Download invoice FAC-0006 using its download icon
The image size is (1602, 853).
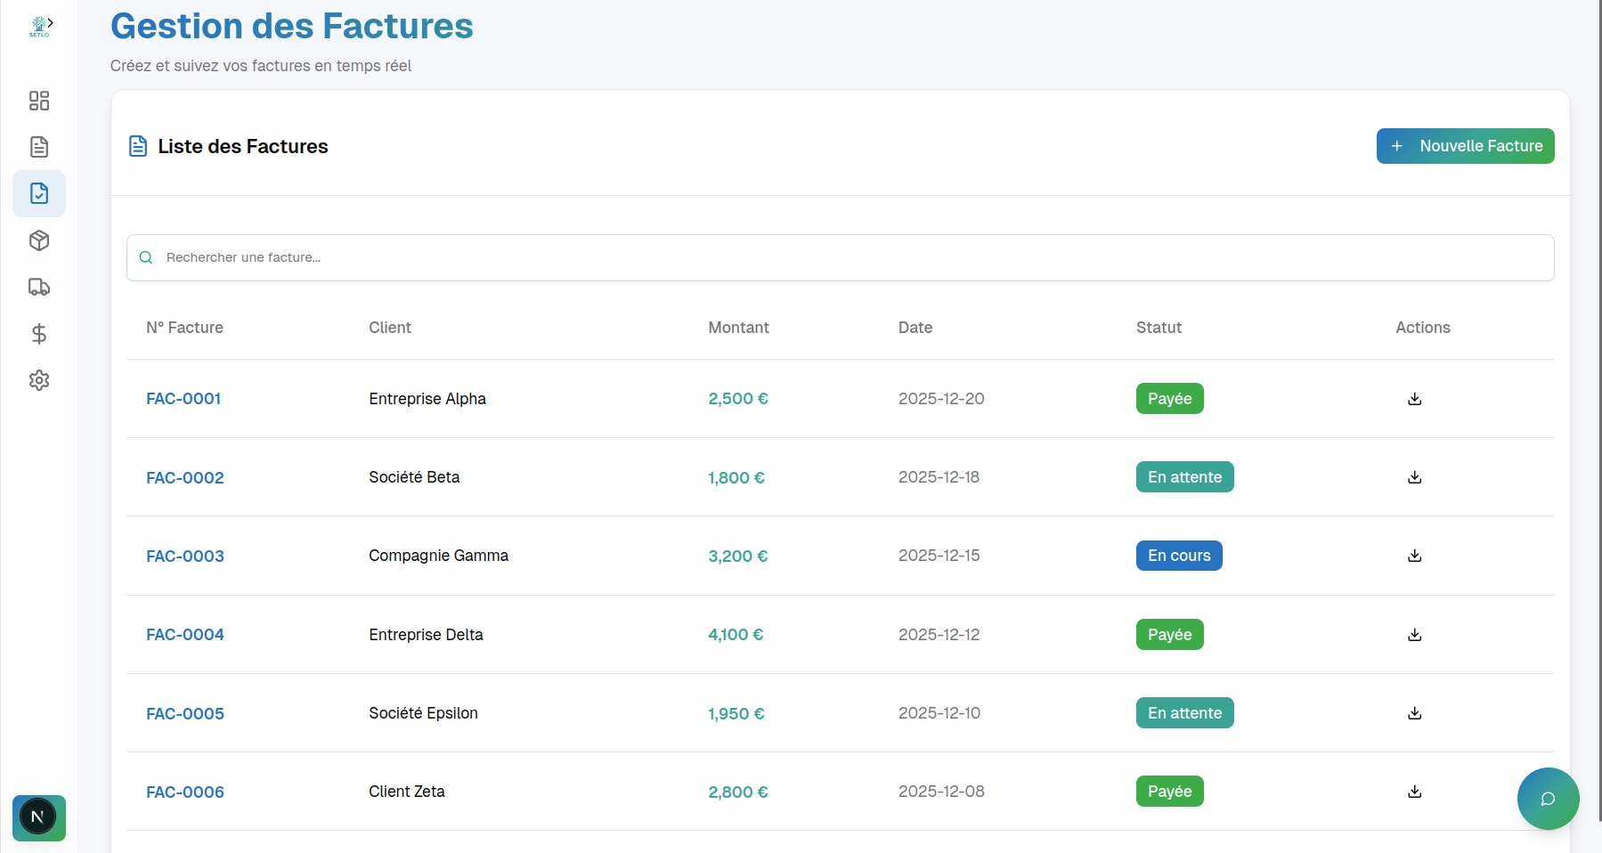tap(1414, 792)
